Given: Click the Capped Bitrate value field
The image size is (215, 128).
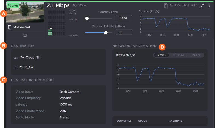Looking at the screenshot, I should pos(124,32).
